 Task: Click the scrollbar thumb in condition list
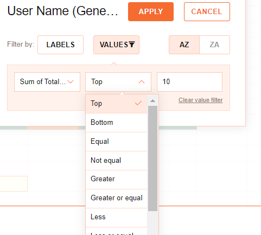pyautogui.click(x=152, y=158)
